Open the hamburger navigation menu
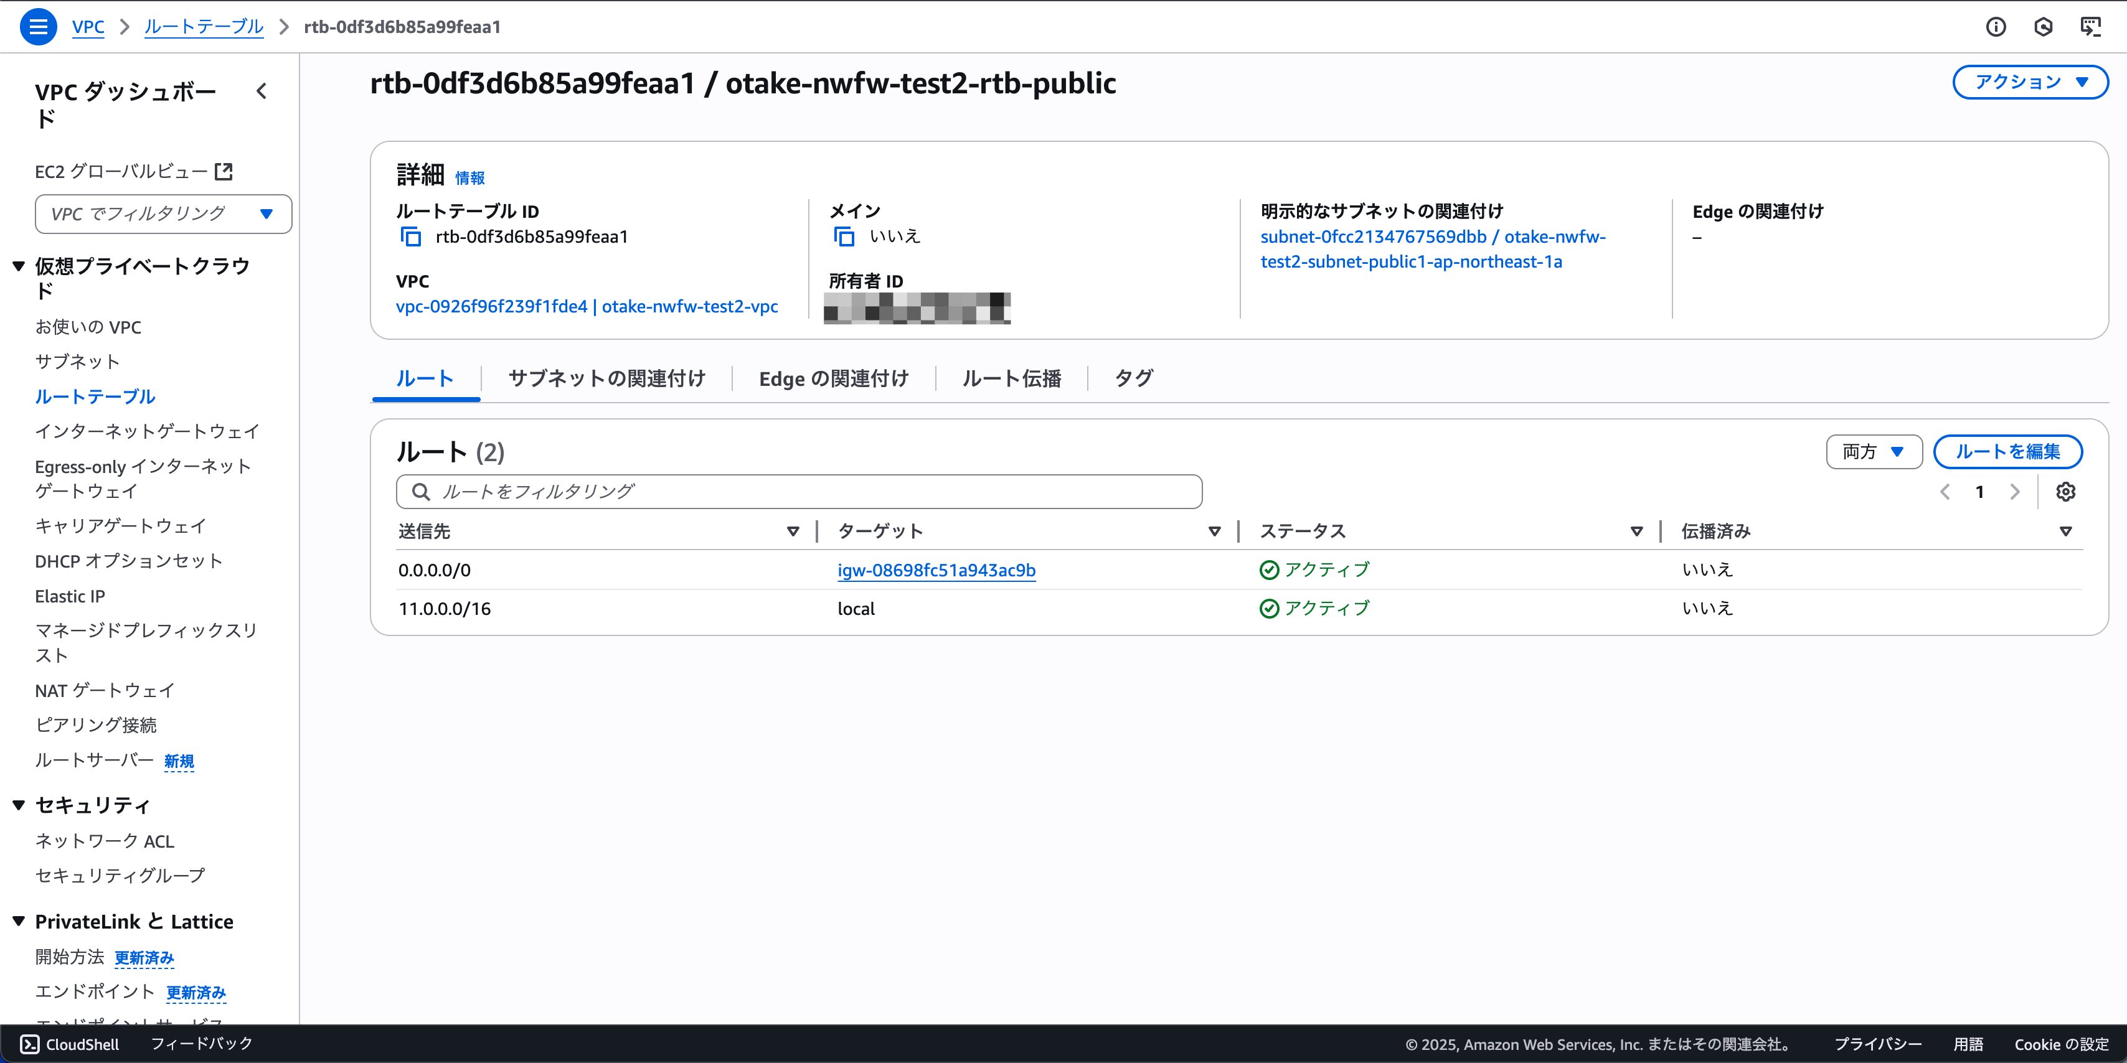The image size is (2127, 1063). pyautogui.click(x=38, y=26)
